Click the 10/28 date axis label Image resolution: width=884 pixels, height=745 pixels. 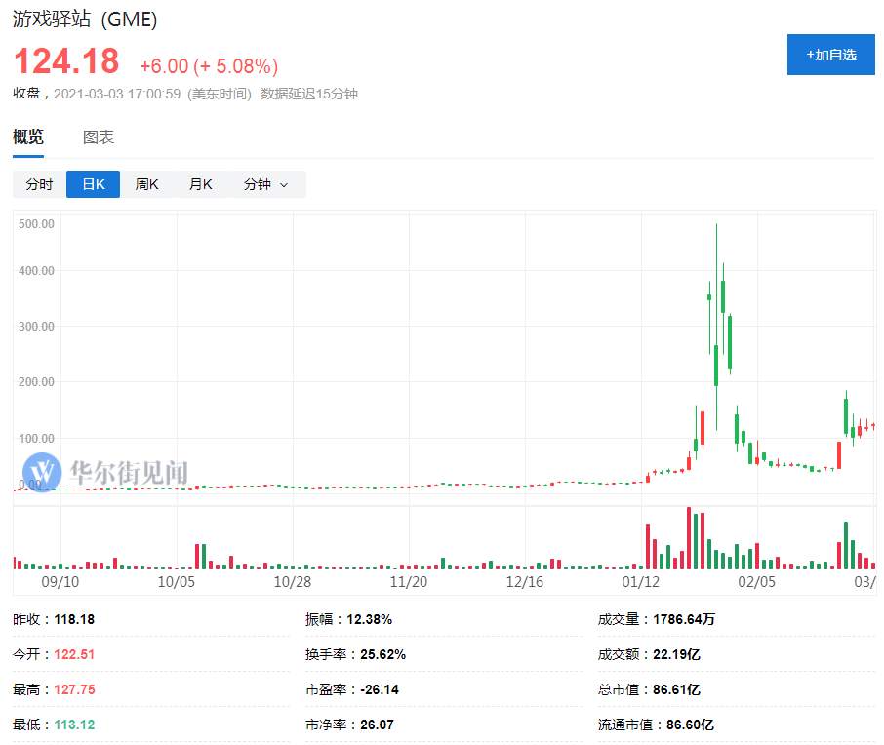coord(293,581)
